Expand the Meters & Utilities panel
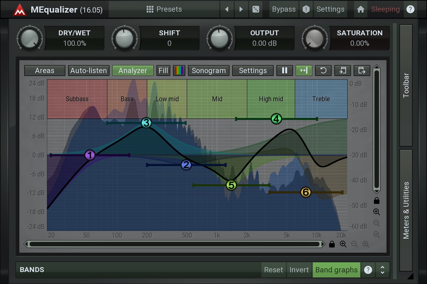This screenshot has height=284, width=427. [406, 210]
